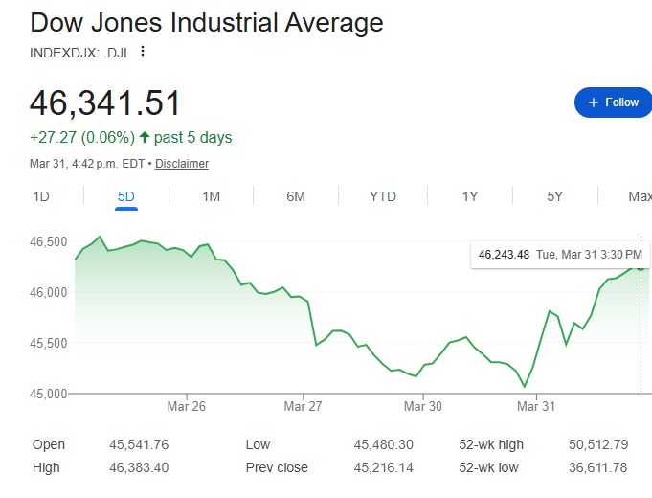Switch to the 1D time range tab
This screenshot has height=498, width=652.
41,196
